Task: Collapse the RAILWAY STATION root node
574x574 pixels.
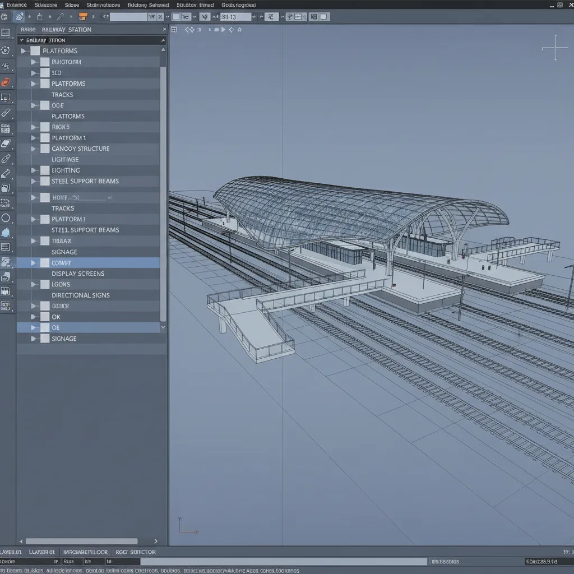Action: tap(22, 40)
